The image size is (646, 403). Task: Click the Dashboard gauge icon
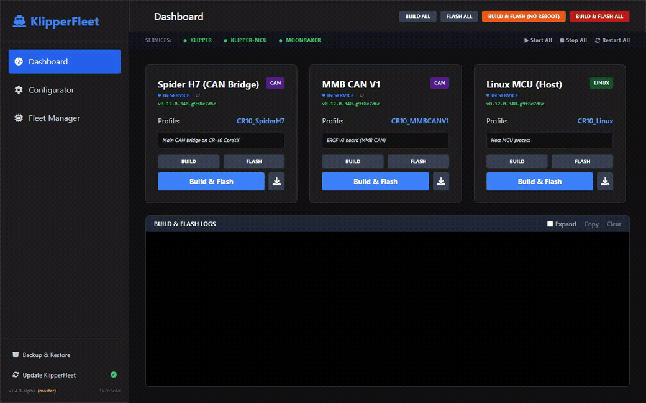click(19, 61)
